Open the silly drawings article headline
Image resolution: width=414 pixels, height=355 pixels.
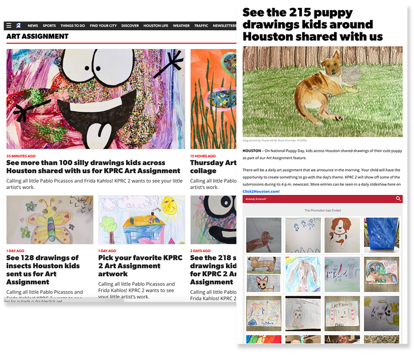coord(93,167)
